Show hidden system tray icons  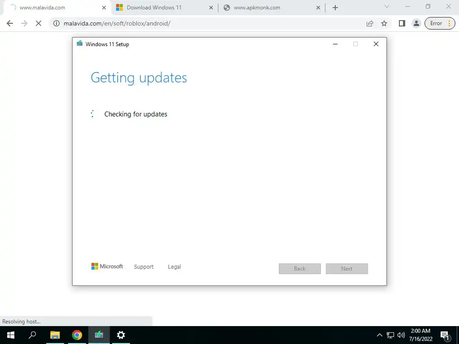379,335
